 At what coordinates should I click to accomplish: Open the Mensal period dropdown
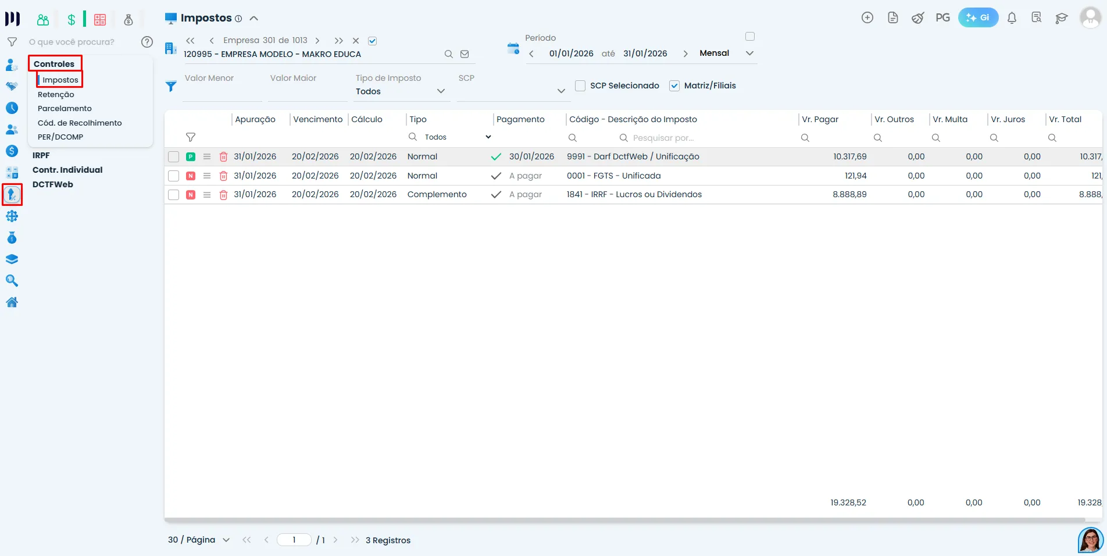click(727, 53)
